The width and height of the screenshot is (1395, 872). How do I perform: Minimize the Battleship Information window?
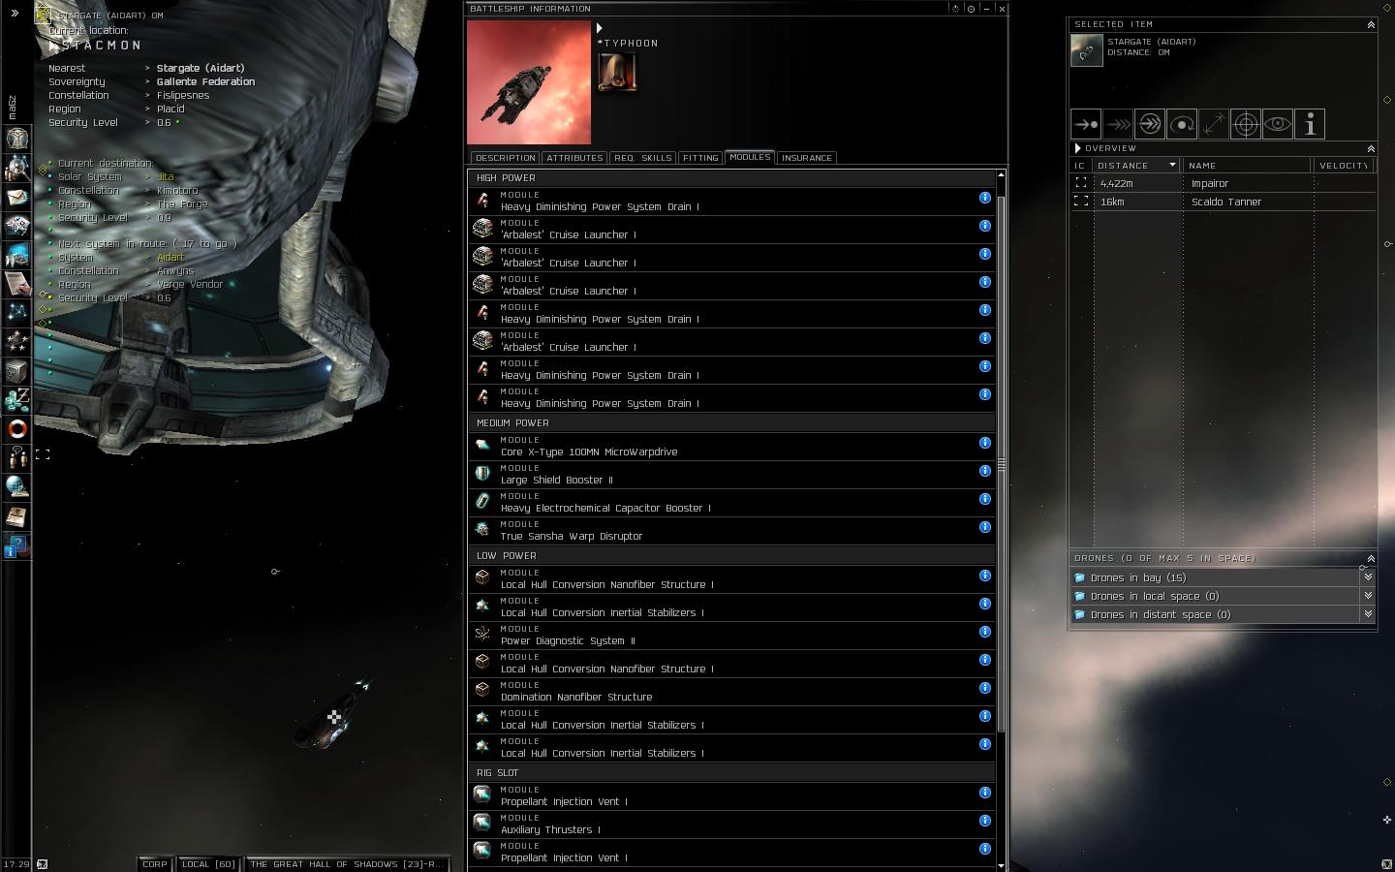[x=986, y=9]
